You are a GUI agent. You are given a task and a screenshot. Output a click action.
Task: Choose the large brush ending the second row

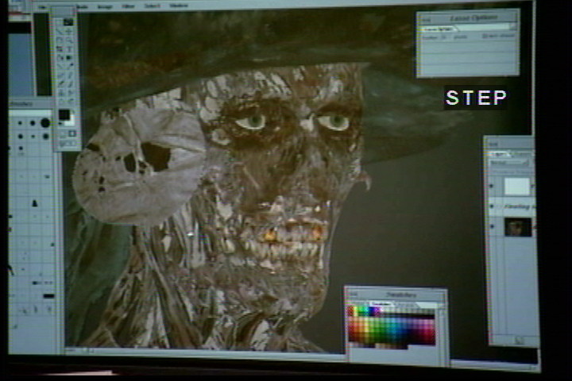pos(45,137)
